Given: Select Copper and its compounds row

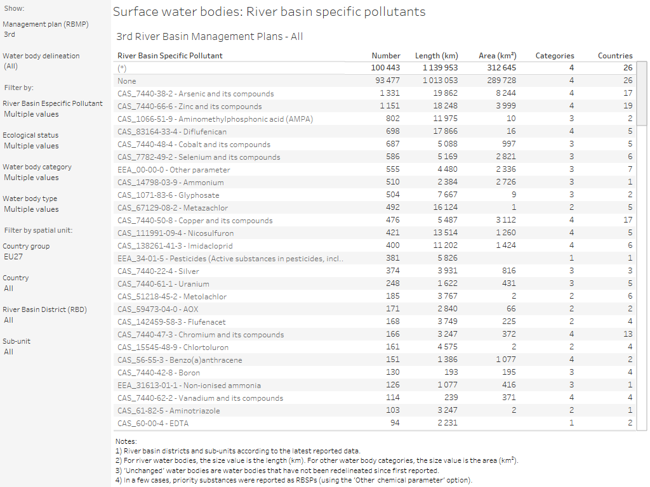Looking at the screenshot, I should 375,220.
